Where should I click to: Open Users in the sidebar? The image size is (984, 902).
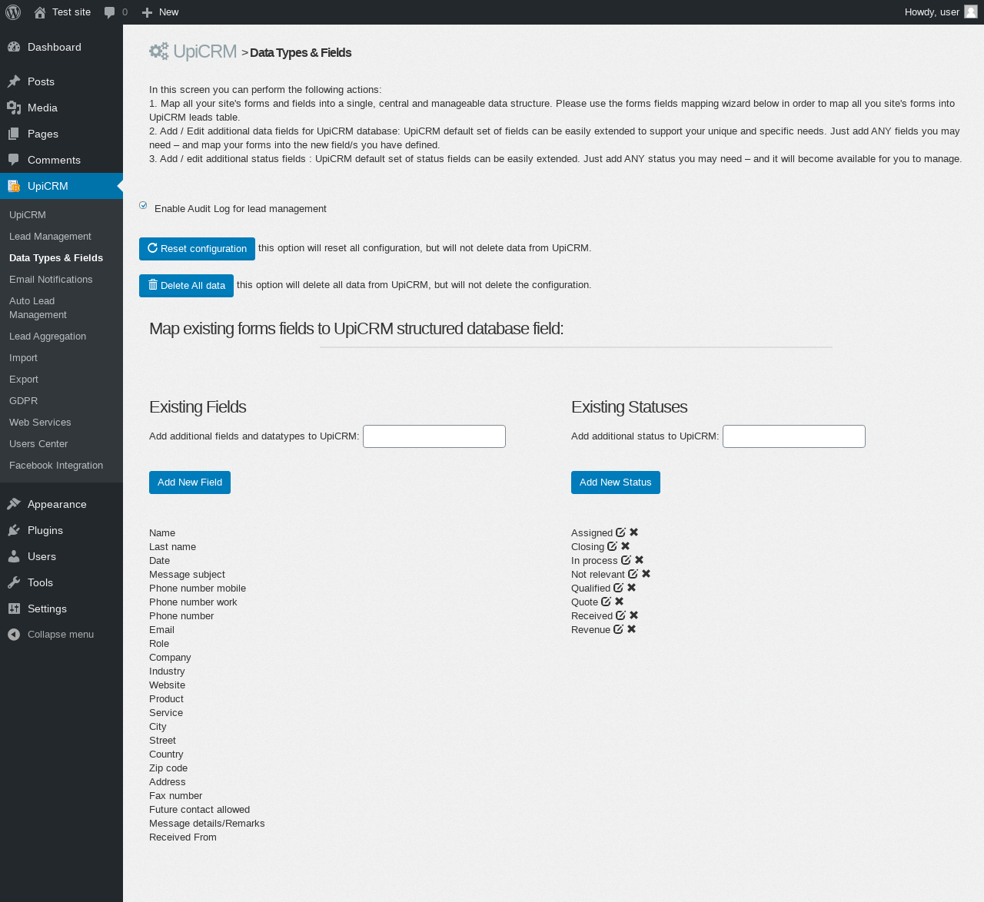[x=61, y=556]
